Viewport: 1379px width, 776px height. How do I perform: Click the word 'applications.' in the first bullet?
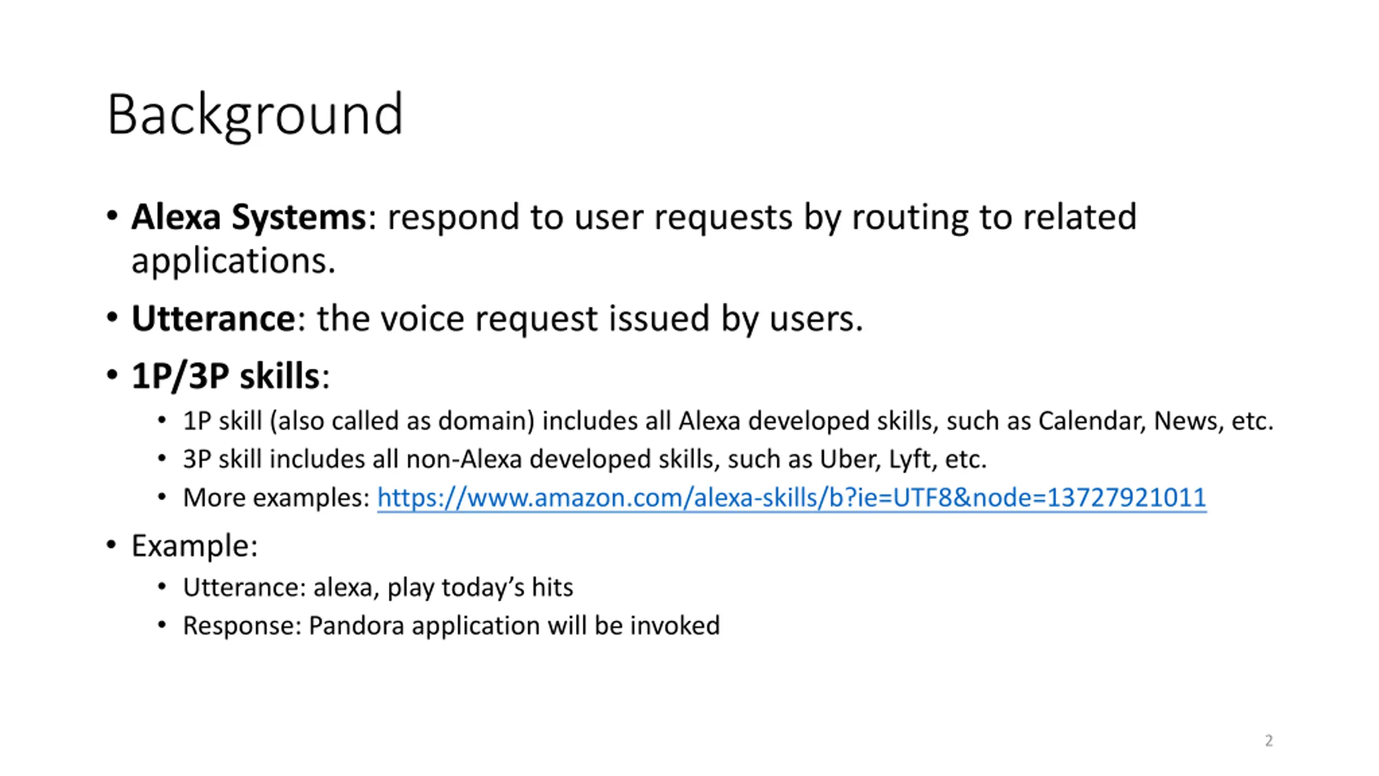click(x=233, y=261)
